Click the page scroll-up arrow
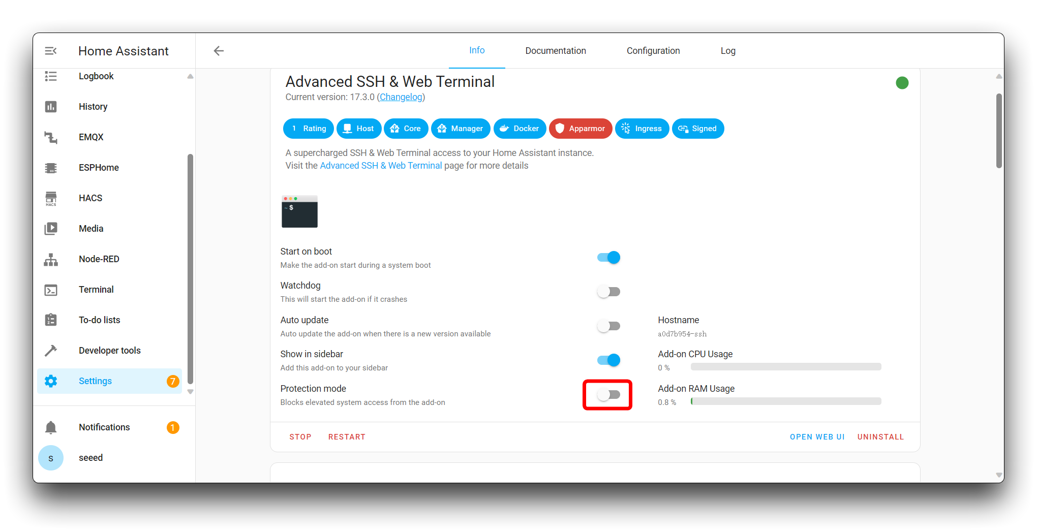Viewport: 1037px width, 532px height. point(999,76)
